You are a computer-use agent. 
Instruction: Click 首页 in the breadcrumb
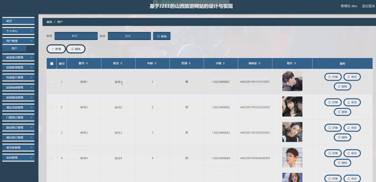[49, 22]
